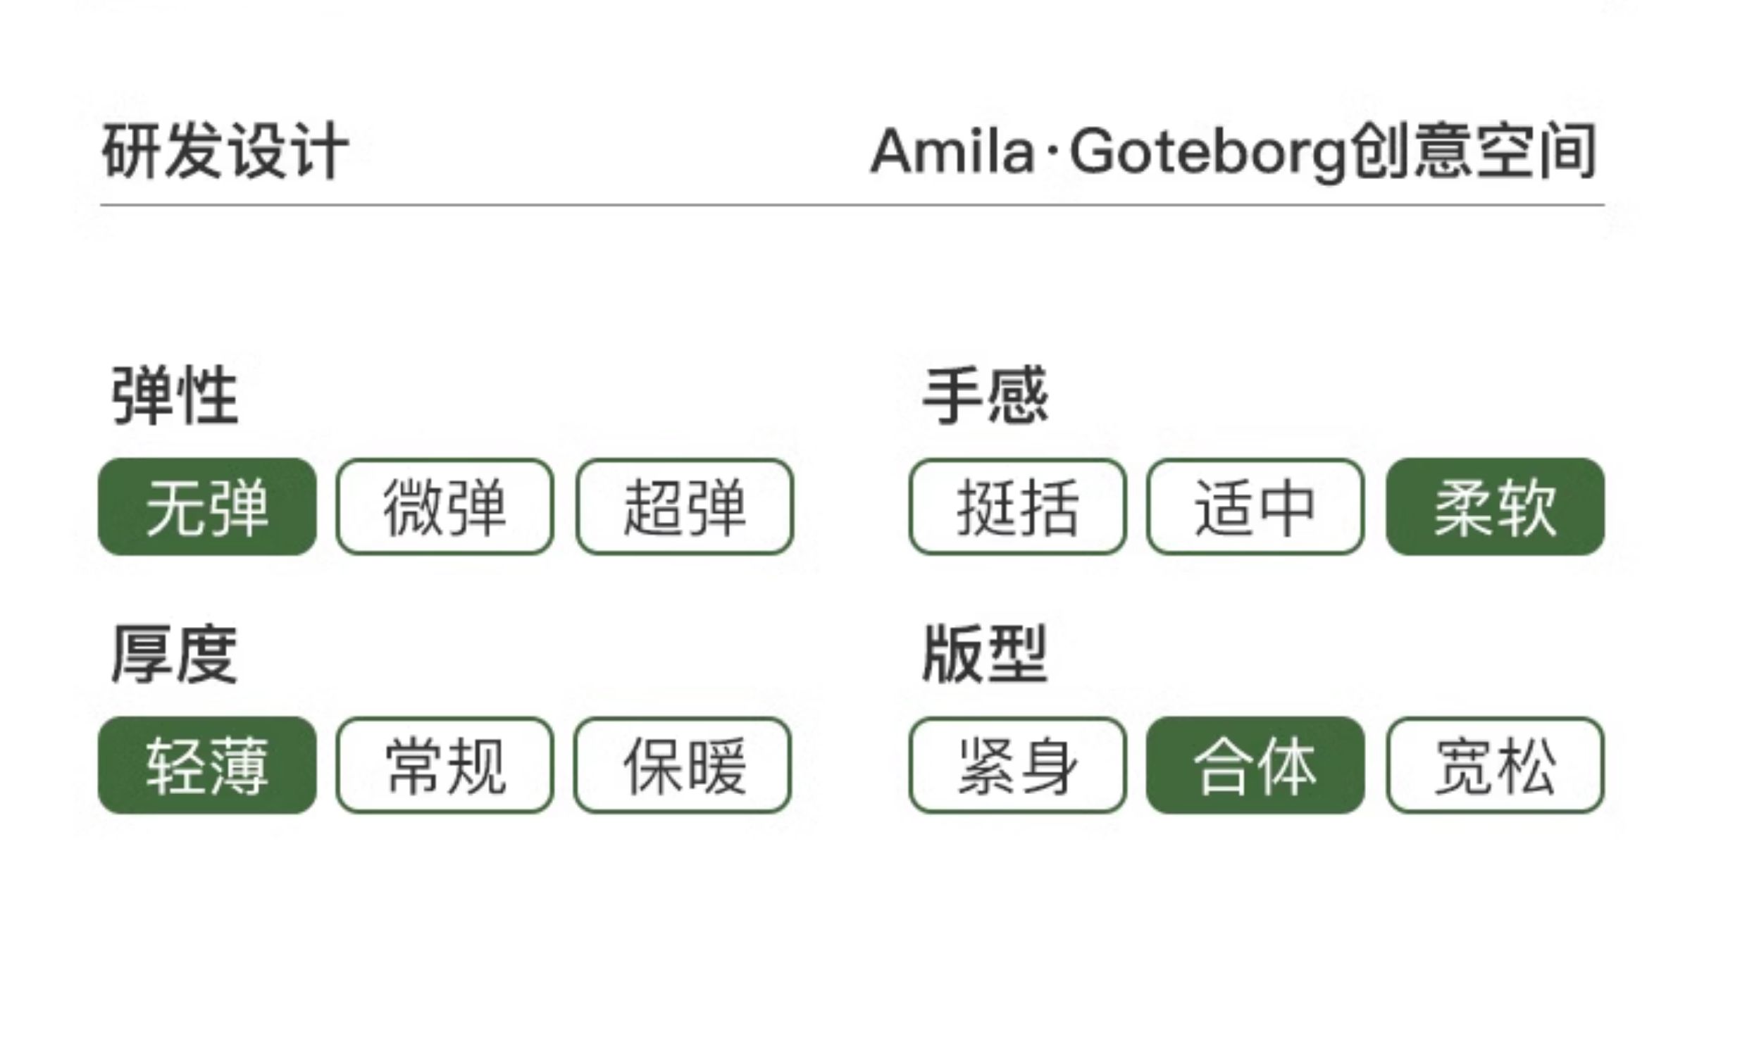Select the 轻薄 thickness option
Screen dimensions: 1747x1054
pyautogui.click(x=207, y=765)
